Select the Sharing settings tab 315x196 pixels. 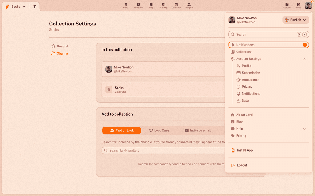(60, 53)
